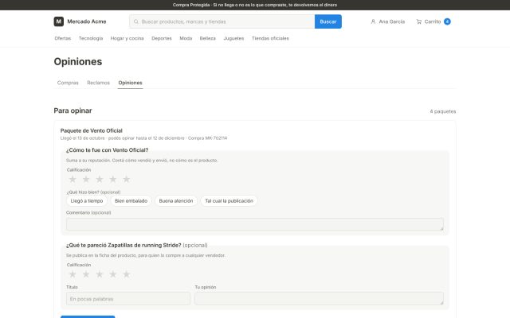Screen dimensions: 510x318
Task: Give Zapatillas Stride three stars
Action: pos(100,274)
